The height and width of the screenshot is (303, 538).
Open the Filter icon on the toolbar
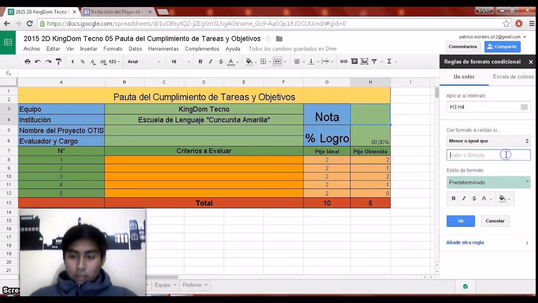[x=375, y=61]
